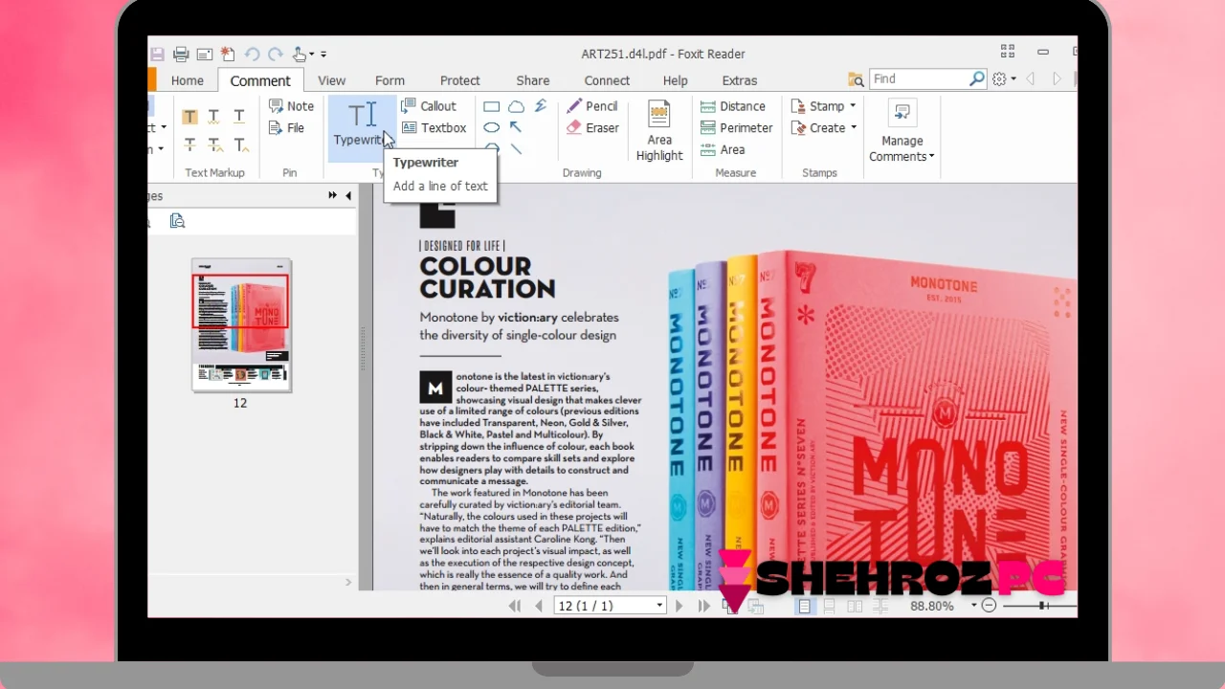The height and width of the screenshot is (689, 1225).
Task: Select the Polyline zigzag drawing tool
Action: (x=541, y=106)
